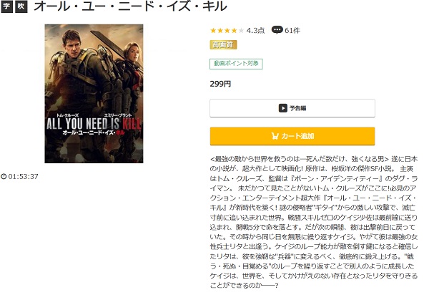Add movie with カート追加 button
This screenshot has height=295, width=429.
click(292, 136)
